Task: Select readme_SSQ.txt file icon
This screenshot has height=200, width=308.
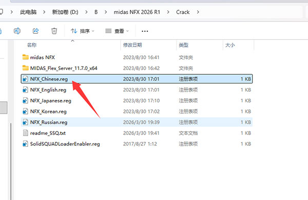Action: tap(25, 133)
